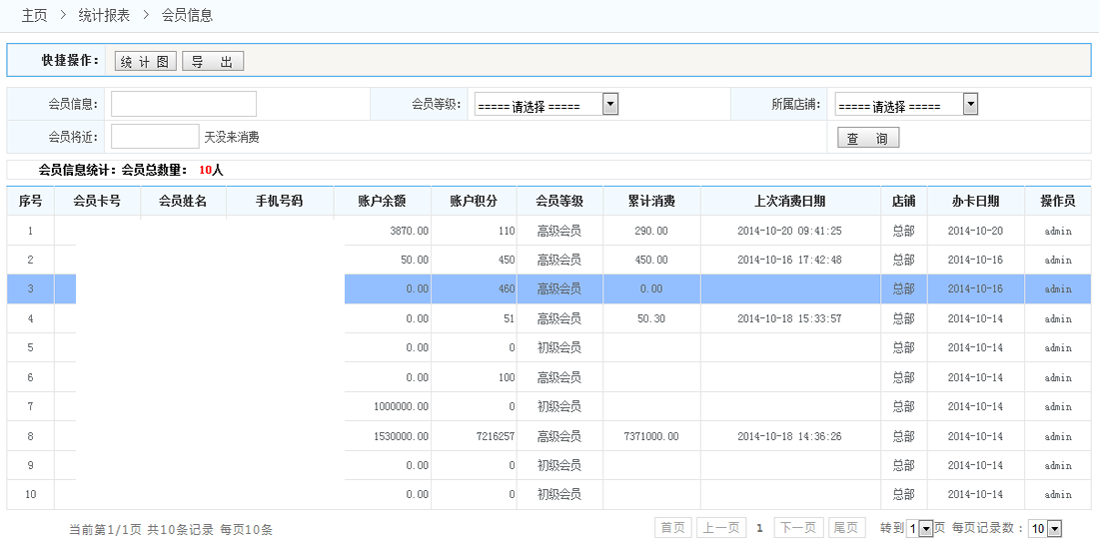Click the 办卡日期 column header
The width and height of the screenshot is (1099, 550).
(975, 201)
